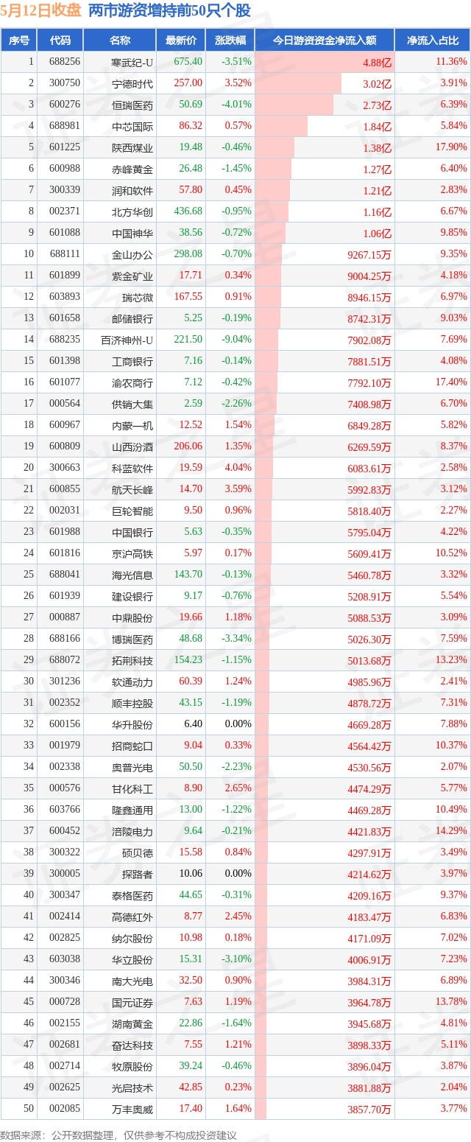Click price 206.06 for 山西汾酒
Viewport: 471px width, 1142px height.
[188, 446]
